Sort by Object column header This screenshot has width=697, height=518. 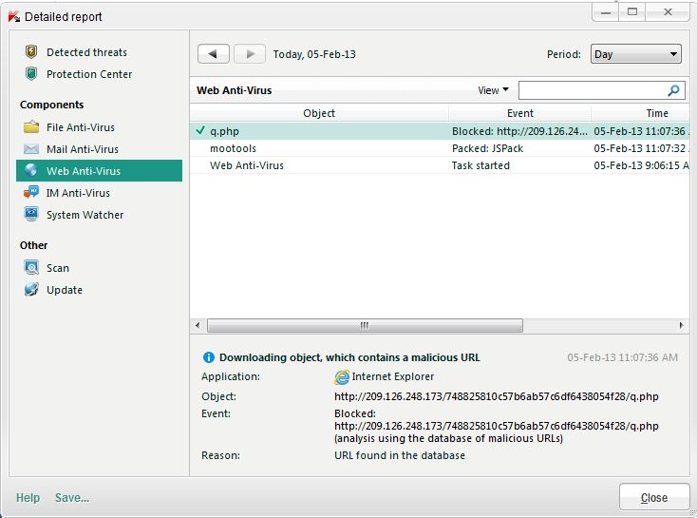[x=319, y=113]
